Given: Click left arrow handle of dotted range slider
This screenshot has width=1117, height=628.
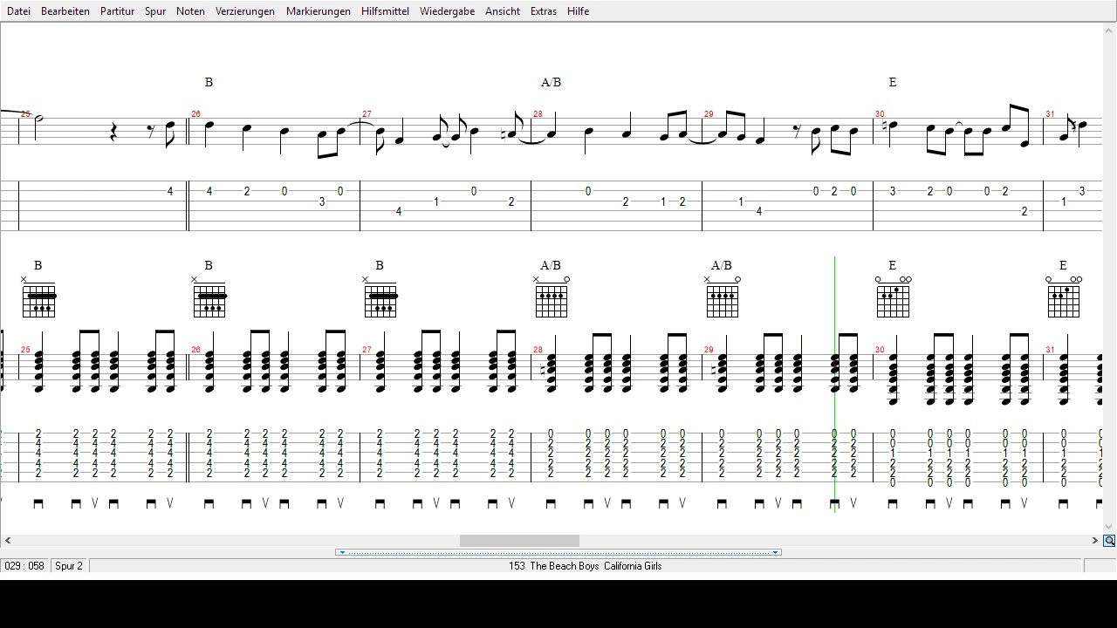Looking at the screenshot, I should (x=342, y=552).
